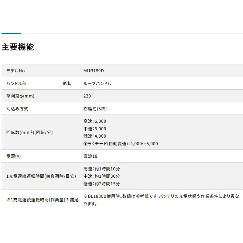
Task: Select the ハンドル部 row label
Action: click(16, 84)
